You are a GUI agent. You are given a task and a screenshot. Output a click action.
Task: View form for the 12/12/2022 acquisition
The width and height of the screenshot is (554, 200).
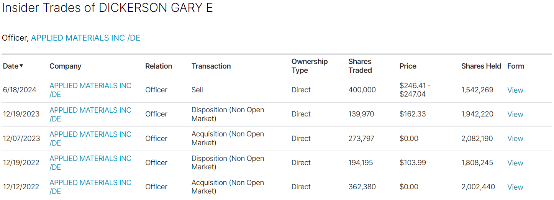515,187
